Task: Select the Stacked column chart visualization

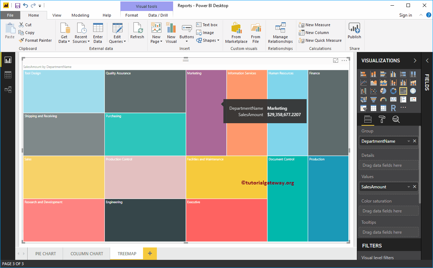Action: point(374,74)
